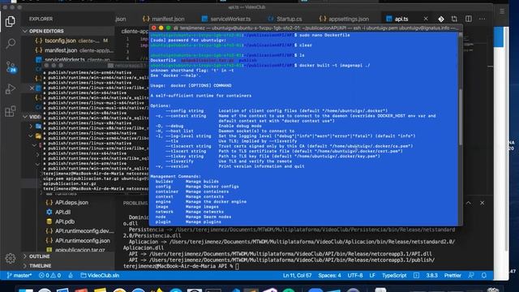The image size is (519, 292).
Task: Close the bottom terminal panel
Action: coord(482,203)
